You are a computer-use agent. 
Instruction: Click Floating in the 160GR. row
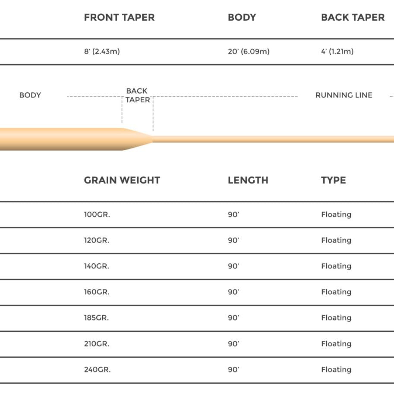336,292
